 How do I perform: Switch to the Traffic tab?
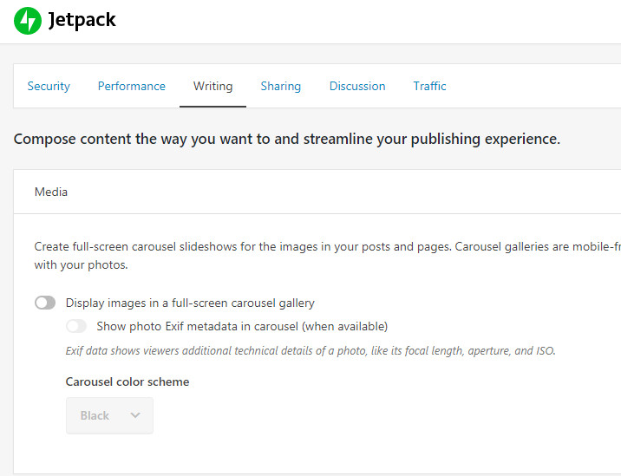(429, 86)
